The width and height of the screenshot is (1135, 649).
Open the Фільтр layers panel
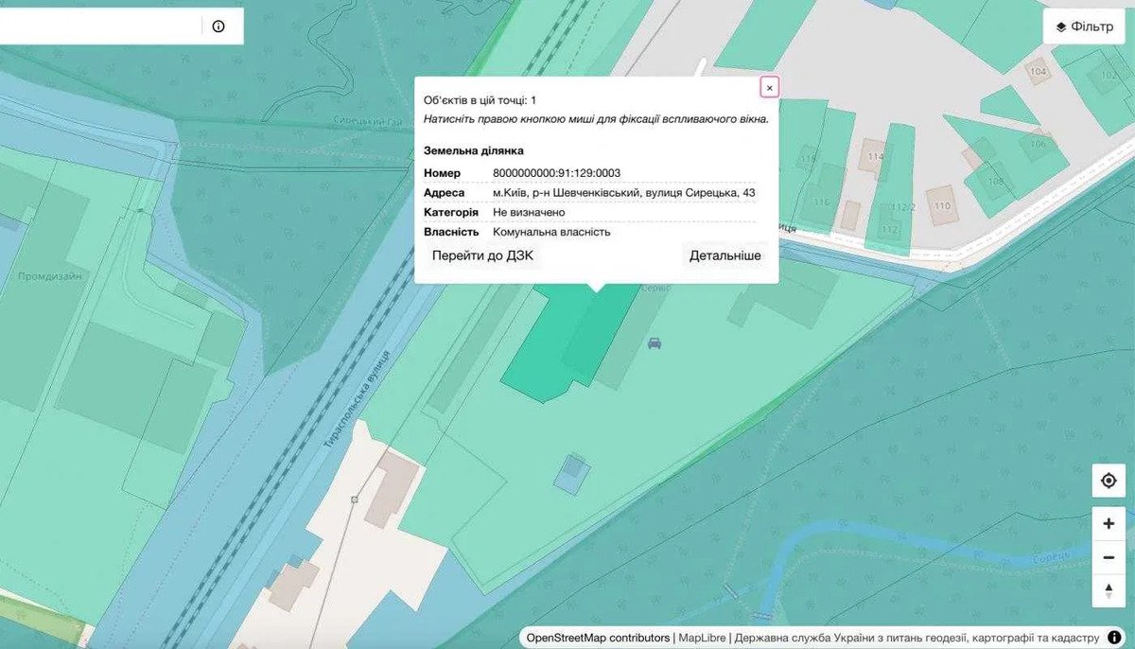(x=1084, y=26)
